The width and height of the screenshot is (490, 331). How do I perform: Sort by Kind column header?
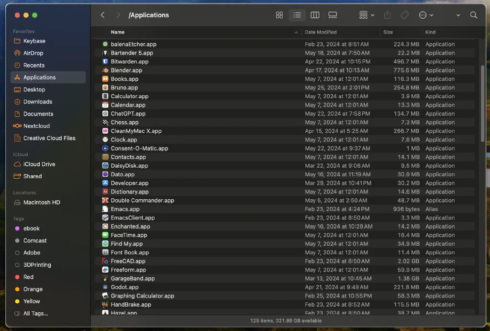pos(430,32)
